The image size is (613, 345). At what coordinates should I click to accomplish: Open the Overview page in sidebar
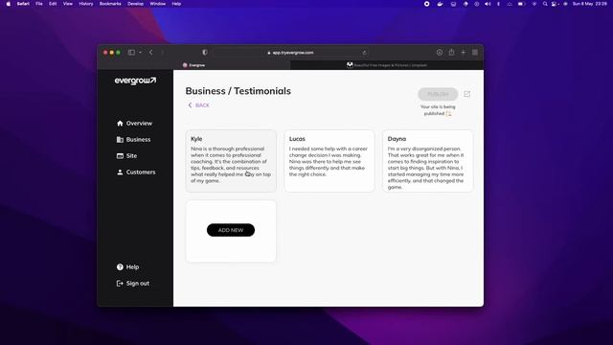point(134,124)
